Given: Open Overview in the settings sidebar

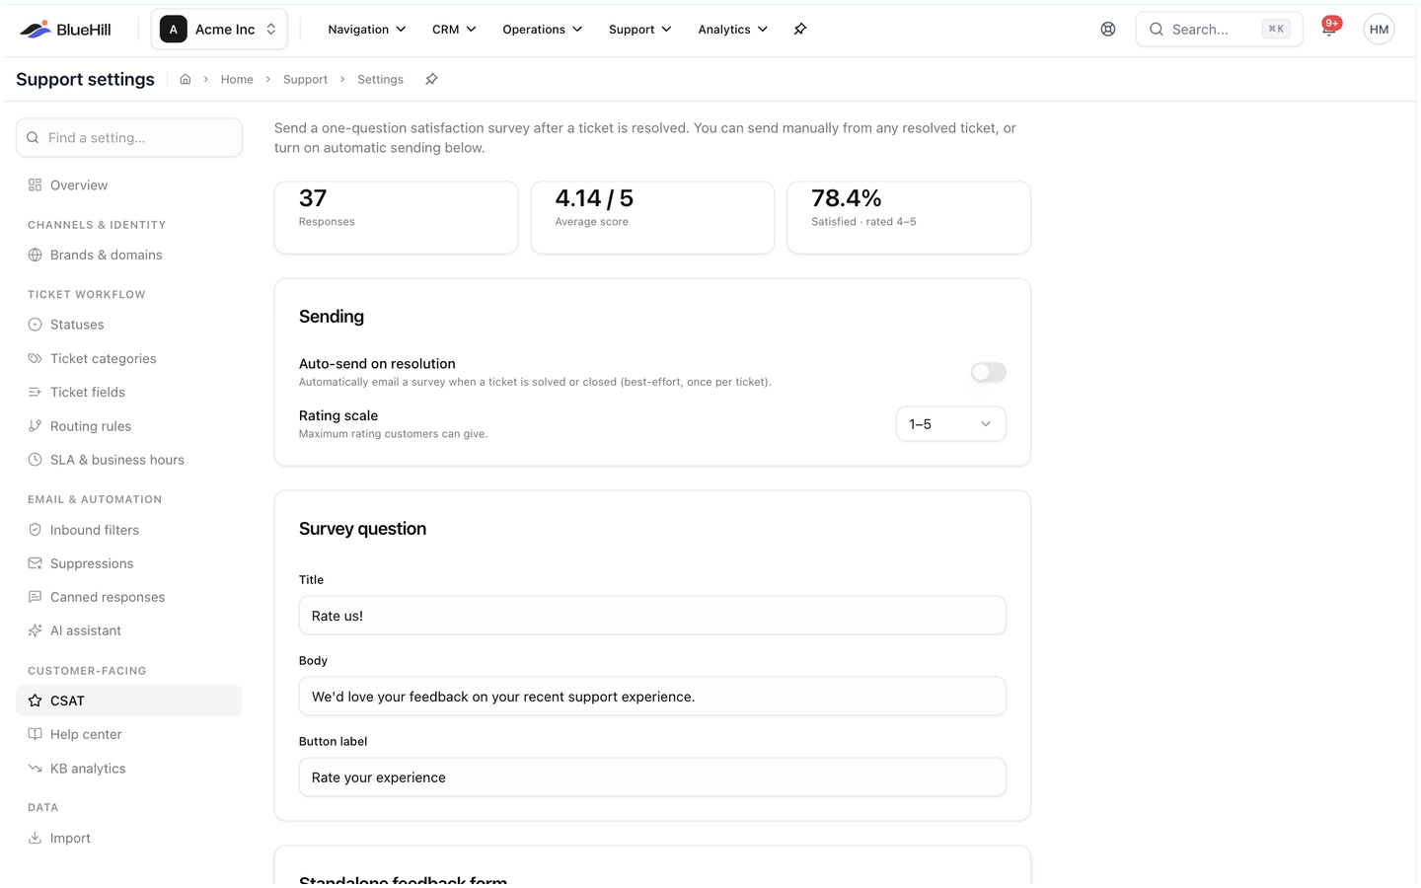Looking at the screenshot, I should point(129,185).
